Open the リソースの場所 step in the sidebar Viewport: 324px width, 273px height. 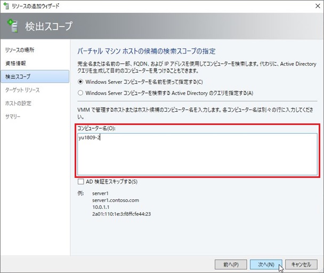coord(20,50)
